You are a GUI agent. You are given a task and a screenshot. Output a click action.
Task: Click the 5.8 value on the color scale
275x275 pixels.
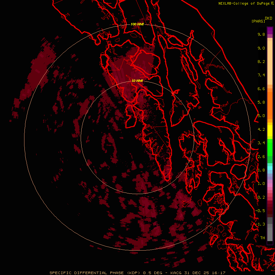pyautogui.click(x=261, y=102)
